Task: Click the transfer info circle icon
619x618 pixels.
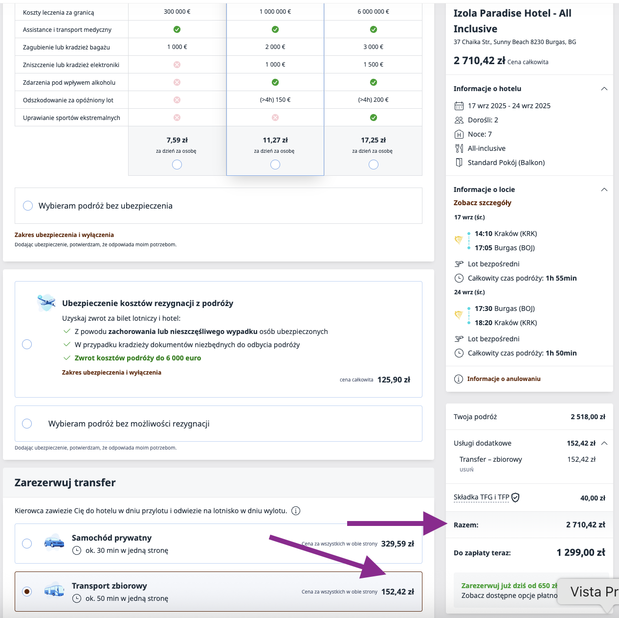Action: click(296, 511)
